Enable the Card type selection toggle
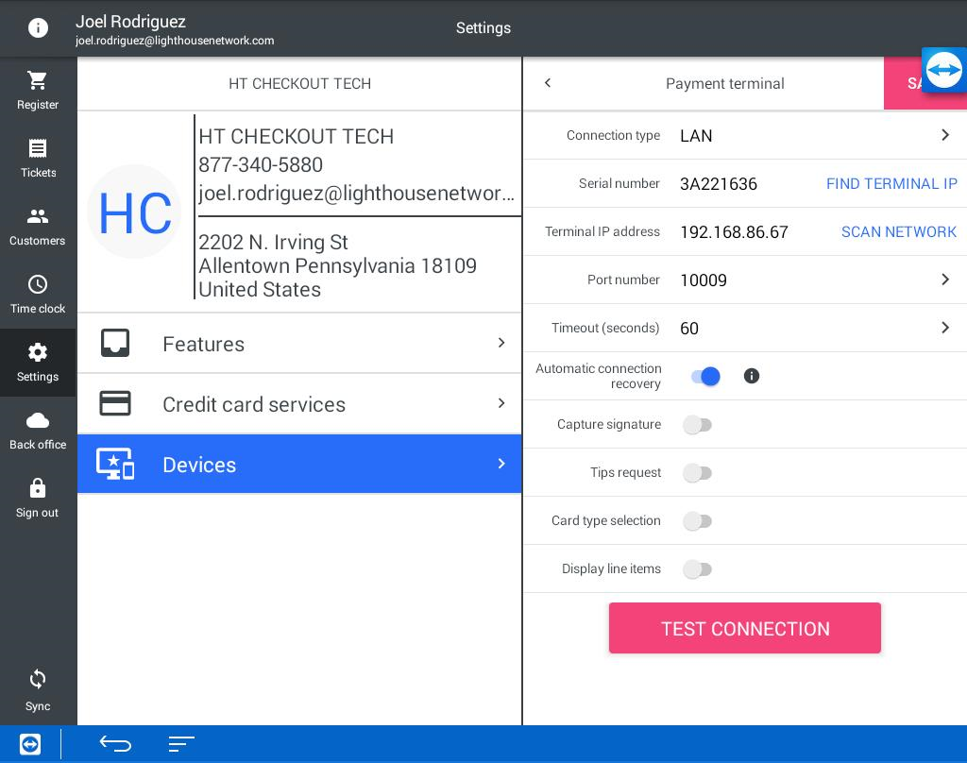Viewport: 967px width, 763px height. pos(698,521)
